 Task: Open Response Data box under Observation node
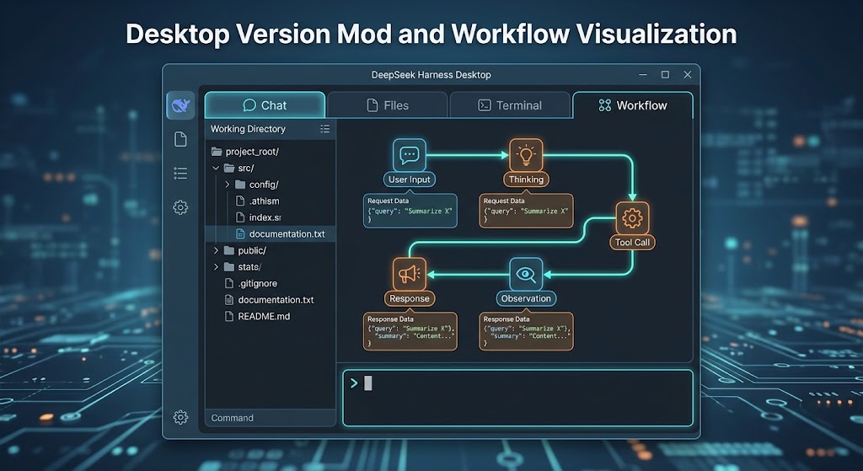[x=526, y=331]
